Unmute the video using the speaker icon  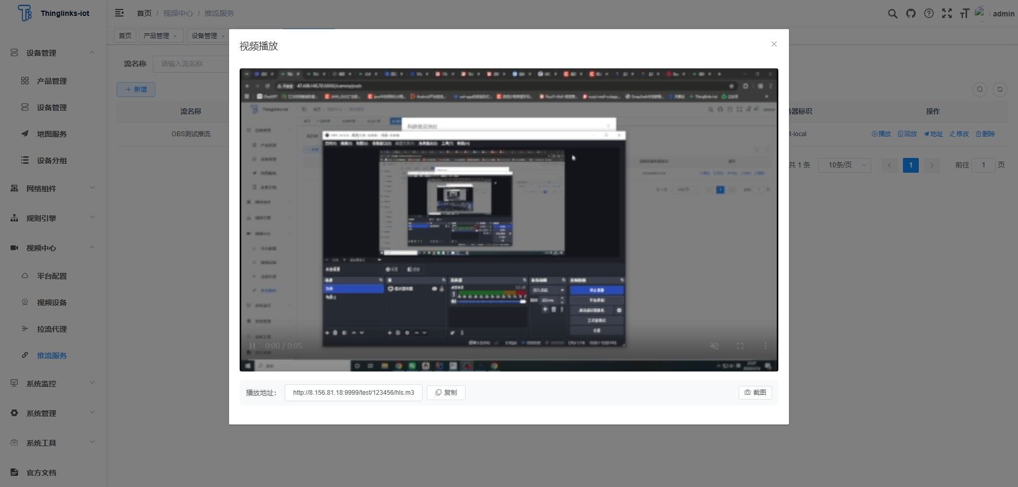click(x=715, y=346)
